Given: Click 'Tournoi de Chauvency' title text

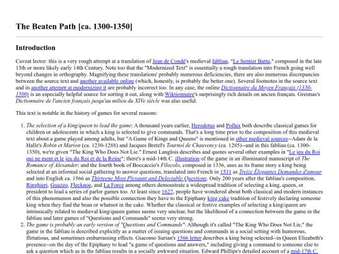Looking at the screenshot, I should tap(191, 146).
